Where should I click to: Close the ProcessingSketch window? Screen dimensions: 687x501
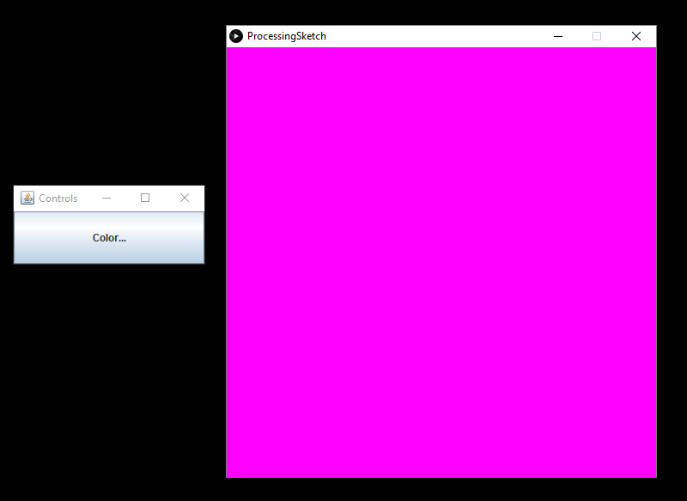[636, 36]
